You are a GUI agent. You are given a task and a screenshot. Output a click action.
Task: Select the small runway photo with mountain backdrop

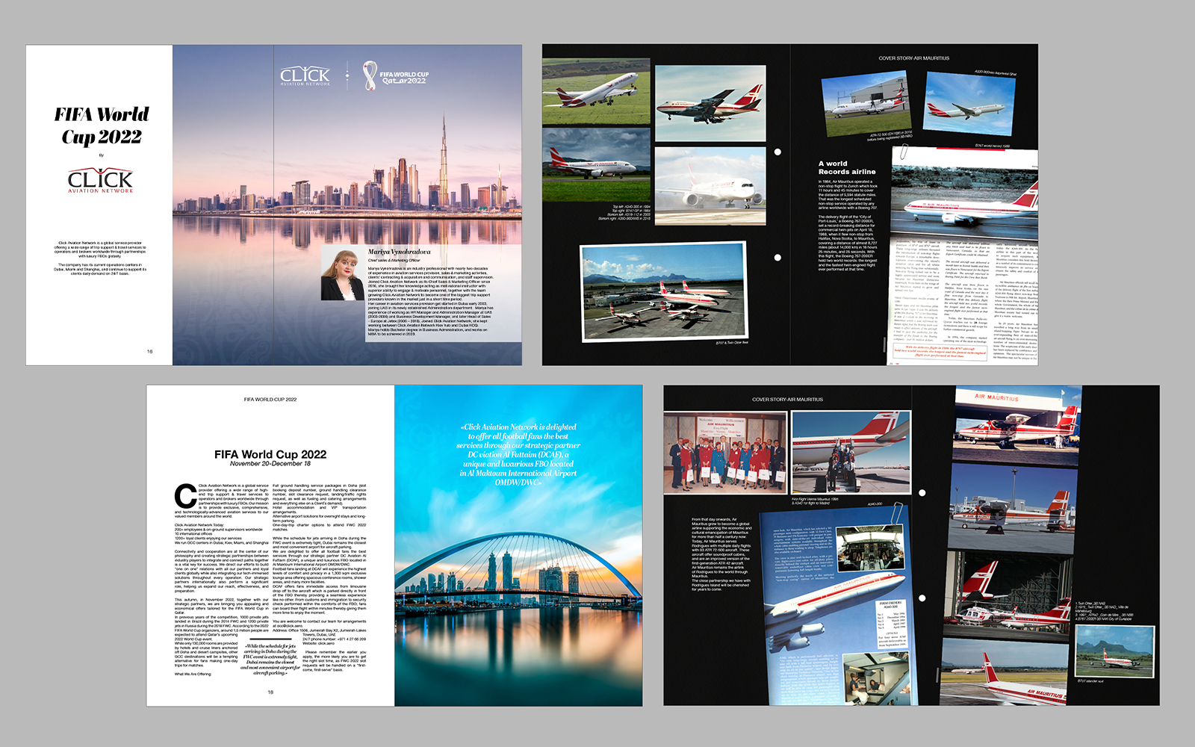tap(1114, 651)
